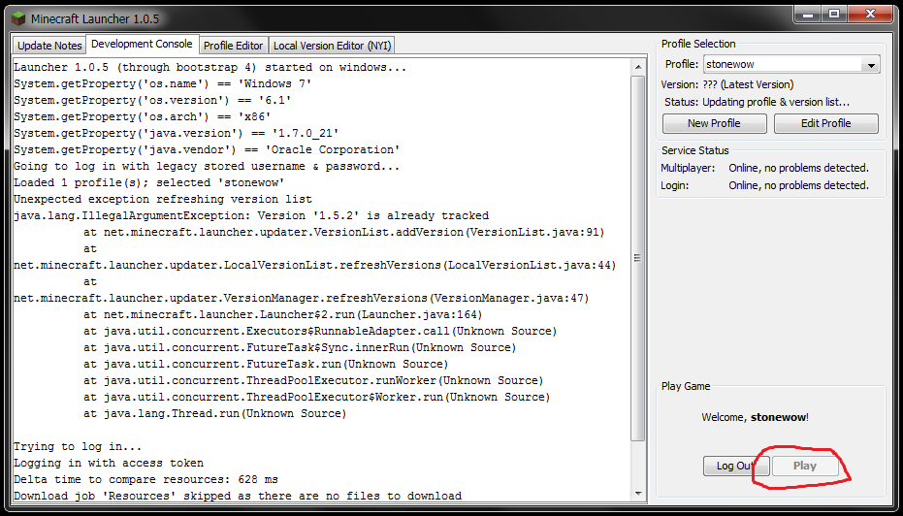Open the Profile Editor tab
This screenshot has height=516, width=903.
click(x=233, y=46)
